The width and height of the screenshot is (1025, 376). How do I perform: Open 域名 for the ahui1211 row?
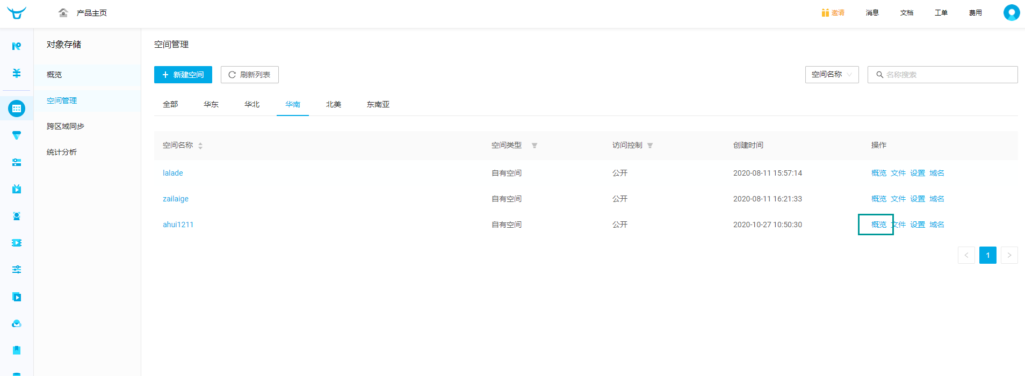[x=937, y=225]
